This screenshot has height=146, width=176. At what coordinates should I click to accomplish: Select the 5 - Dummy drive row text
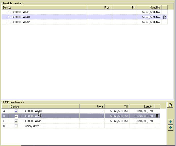29,126
